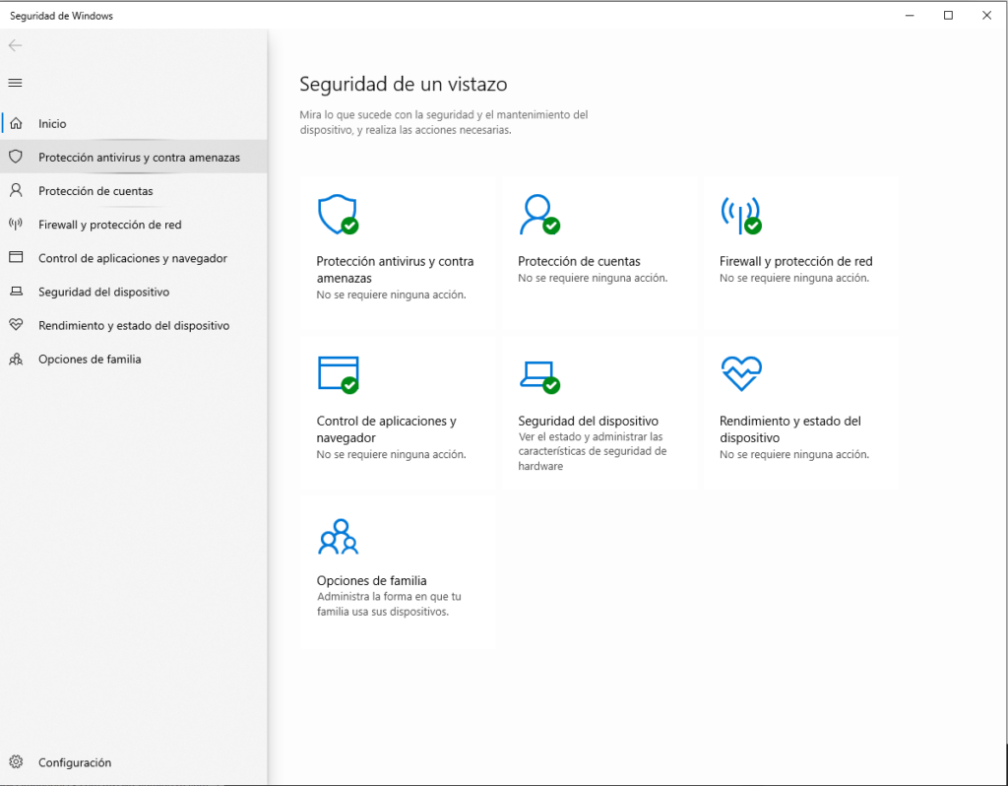The width and height of the screenshot is (1008, 786).
Task: Open the Rendimiento y estado del dispositivo tile title
Action: (x=790, y=429)
